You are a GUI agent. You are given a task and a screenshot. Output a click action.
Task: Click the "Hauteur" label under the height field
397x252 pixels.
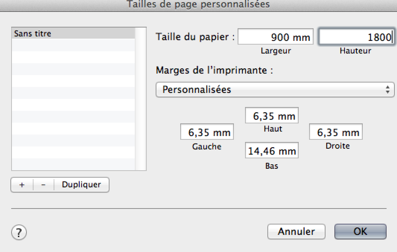click(x=355, y=51)
